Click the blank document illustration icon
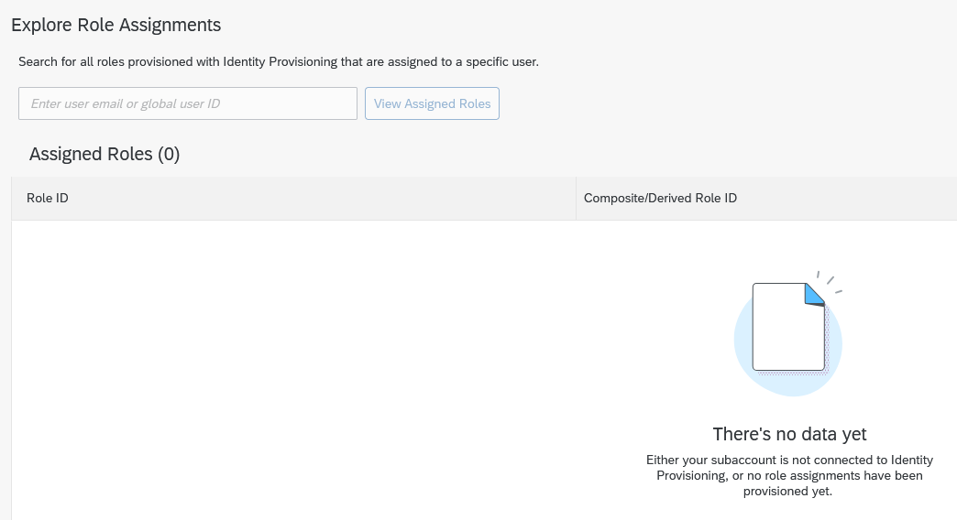 click(x=788, y=327)
